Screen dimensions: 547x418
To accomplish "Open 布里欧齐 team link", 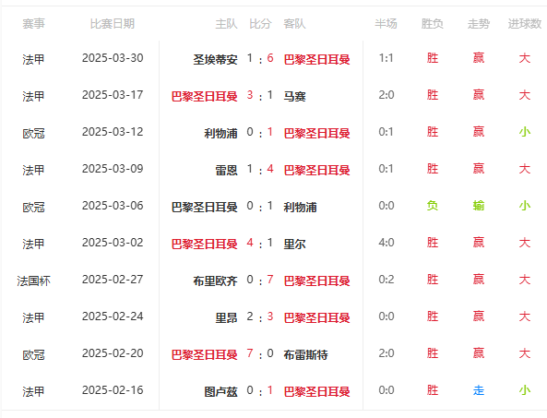I will (x=215, y=281).
